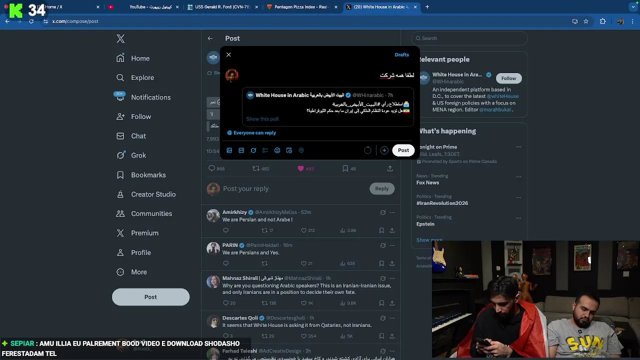The image size is (640, 360).
Task: Change 'Everyone can reply' setting
Action: (251, 132)
